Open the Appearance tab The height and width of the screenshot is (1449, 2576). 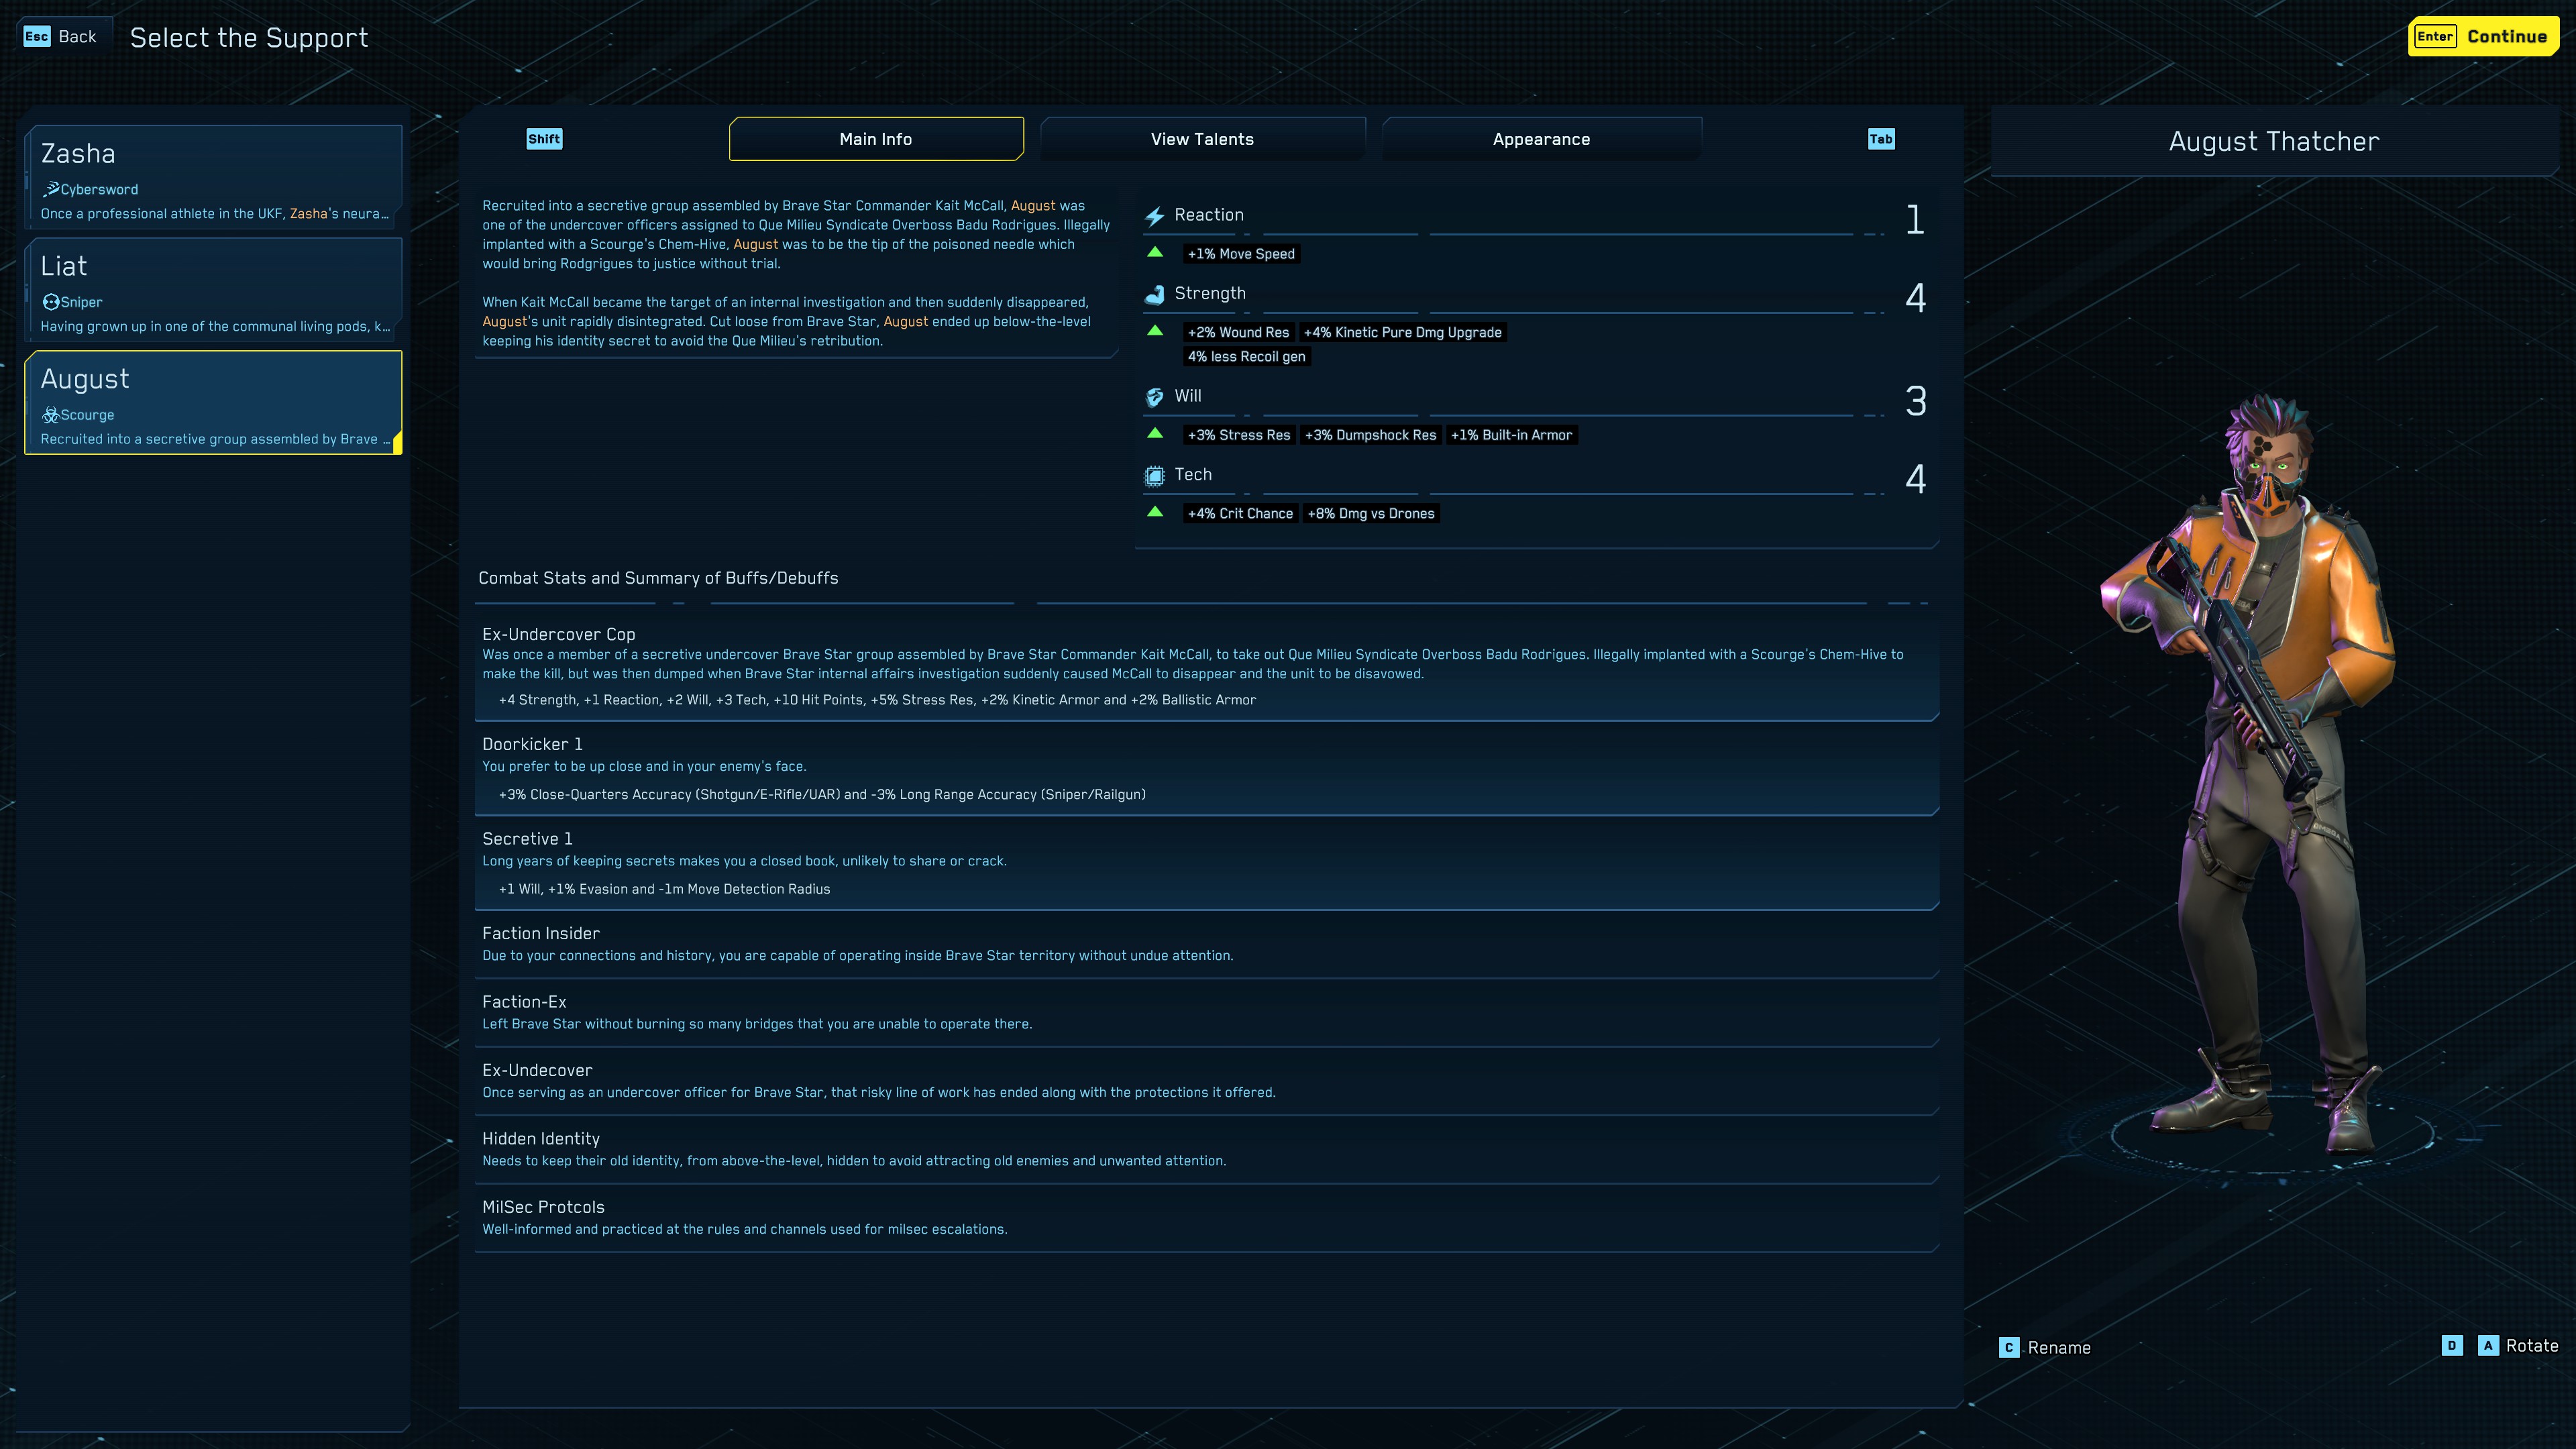[x=1540, y=139]
